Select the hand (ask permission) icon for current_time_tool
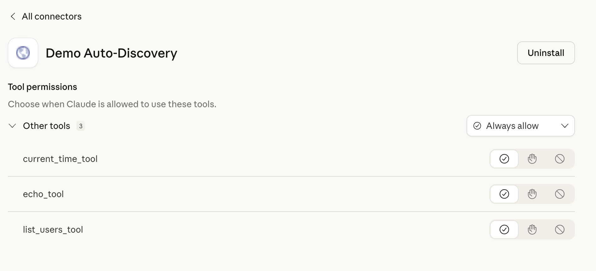The width and height of the screenshot is (596, 271). coord(532,159)
